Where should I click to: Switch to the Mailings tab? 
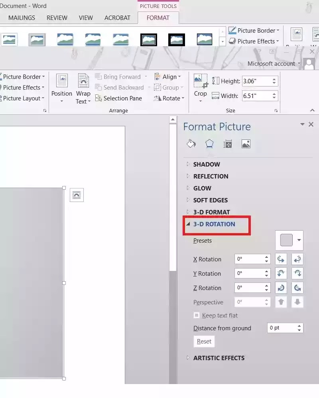click(x=22, y=18)
